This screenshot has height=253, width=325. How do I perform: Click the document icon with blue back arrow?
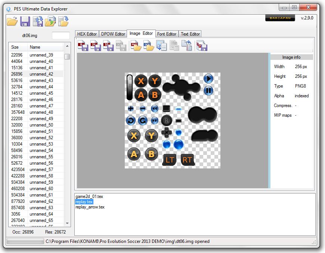point(187,46)
